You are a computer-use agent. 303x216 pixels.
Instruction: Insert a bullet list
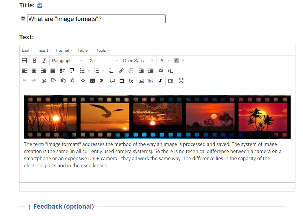pyautogui.click(x=82, y=71)
